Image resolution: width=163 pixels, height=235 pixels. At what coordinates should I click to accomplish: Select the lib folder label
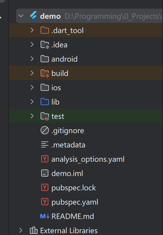(x=56, y=102)
